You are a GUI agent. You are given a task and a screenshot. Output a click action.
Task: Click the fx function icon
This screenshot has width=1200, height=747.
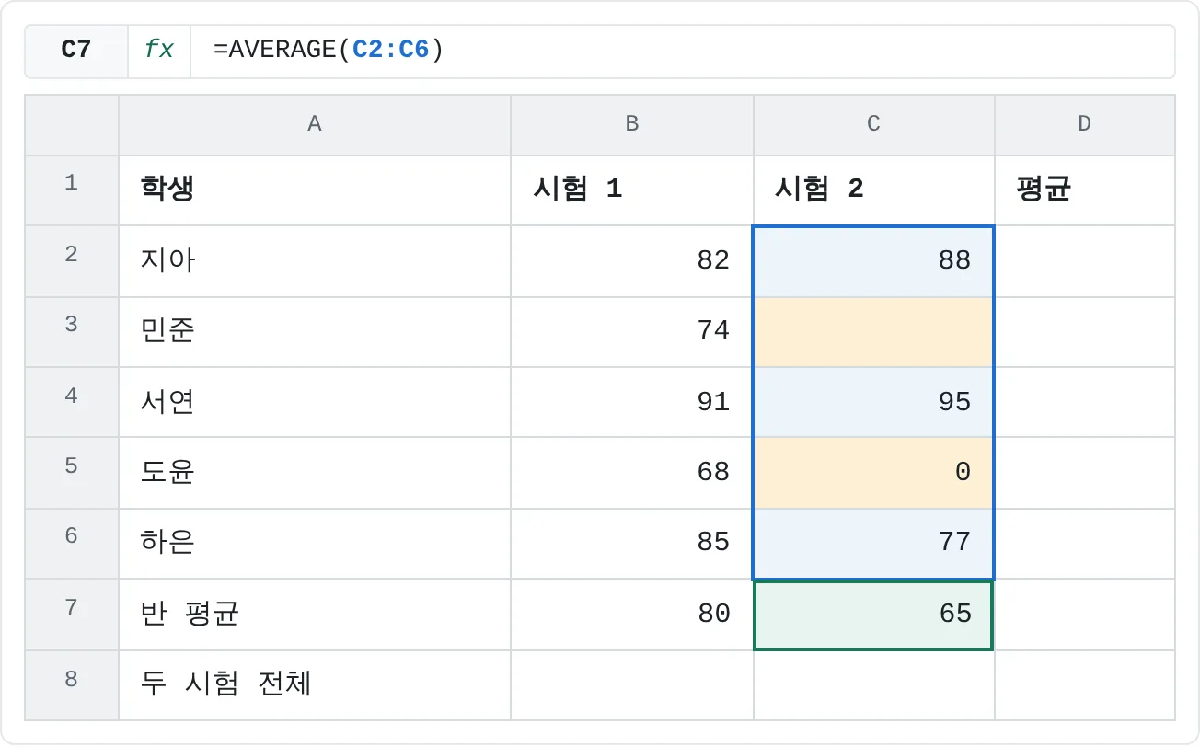159,51
